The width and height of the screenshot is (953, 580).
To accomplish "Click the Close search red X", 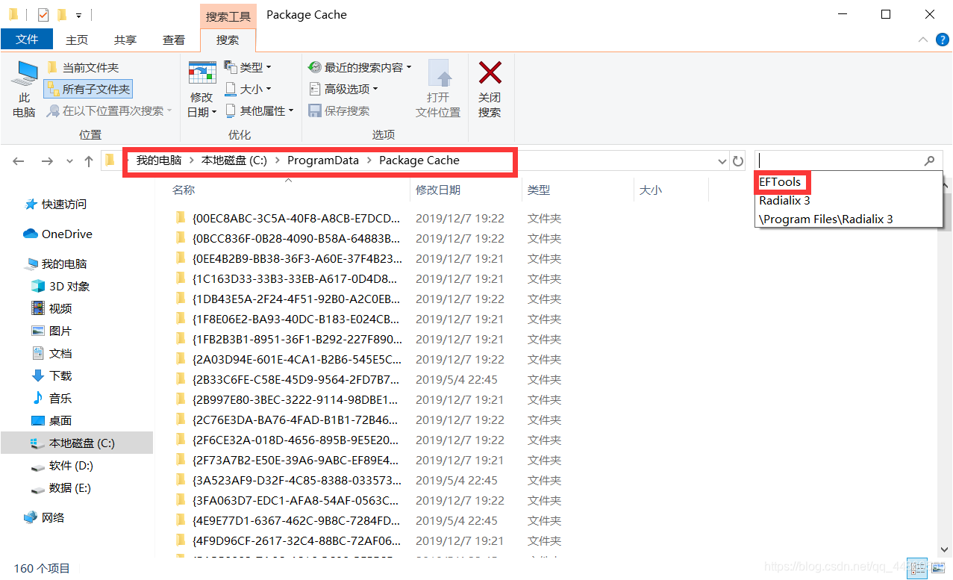I will 490,90.
